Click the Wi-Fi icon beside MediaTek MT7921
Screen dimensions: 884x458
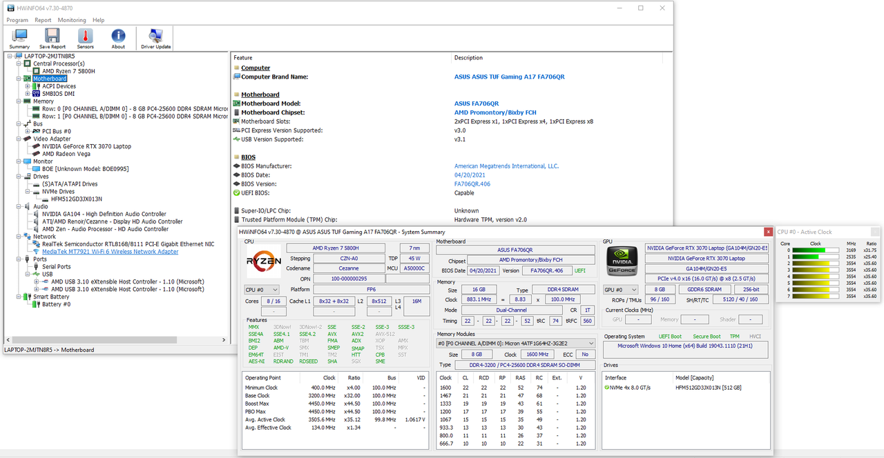click(x=37, y=252)
